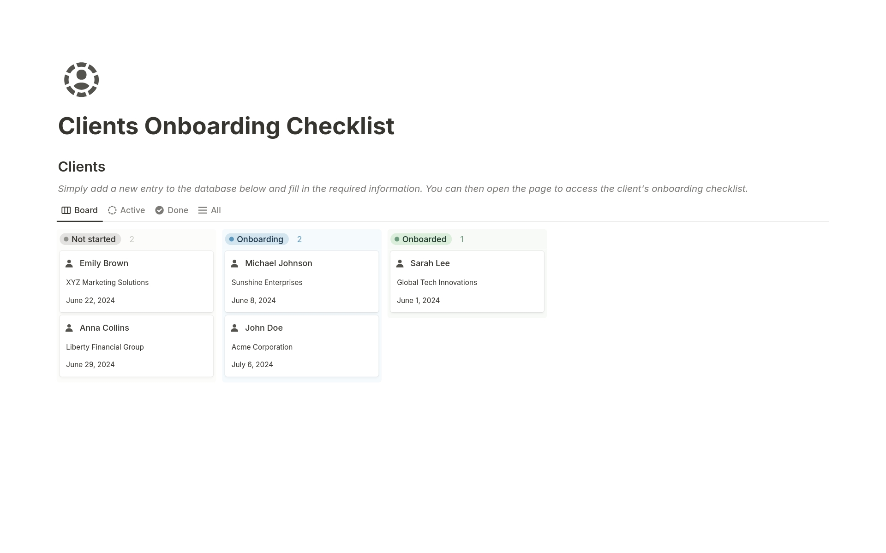Switch to the Done view tab
Viewport: 886px width, 553px height.
(x=172, y=210)
